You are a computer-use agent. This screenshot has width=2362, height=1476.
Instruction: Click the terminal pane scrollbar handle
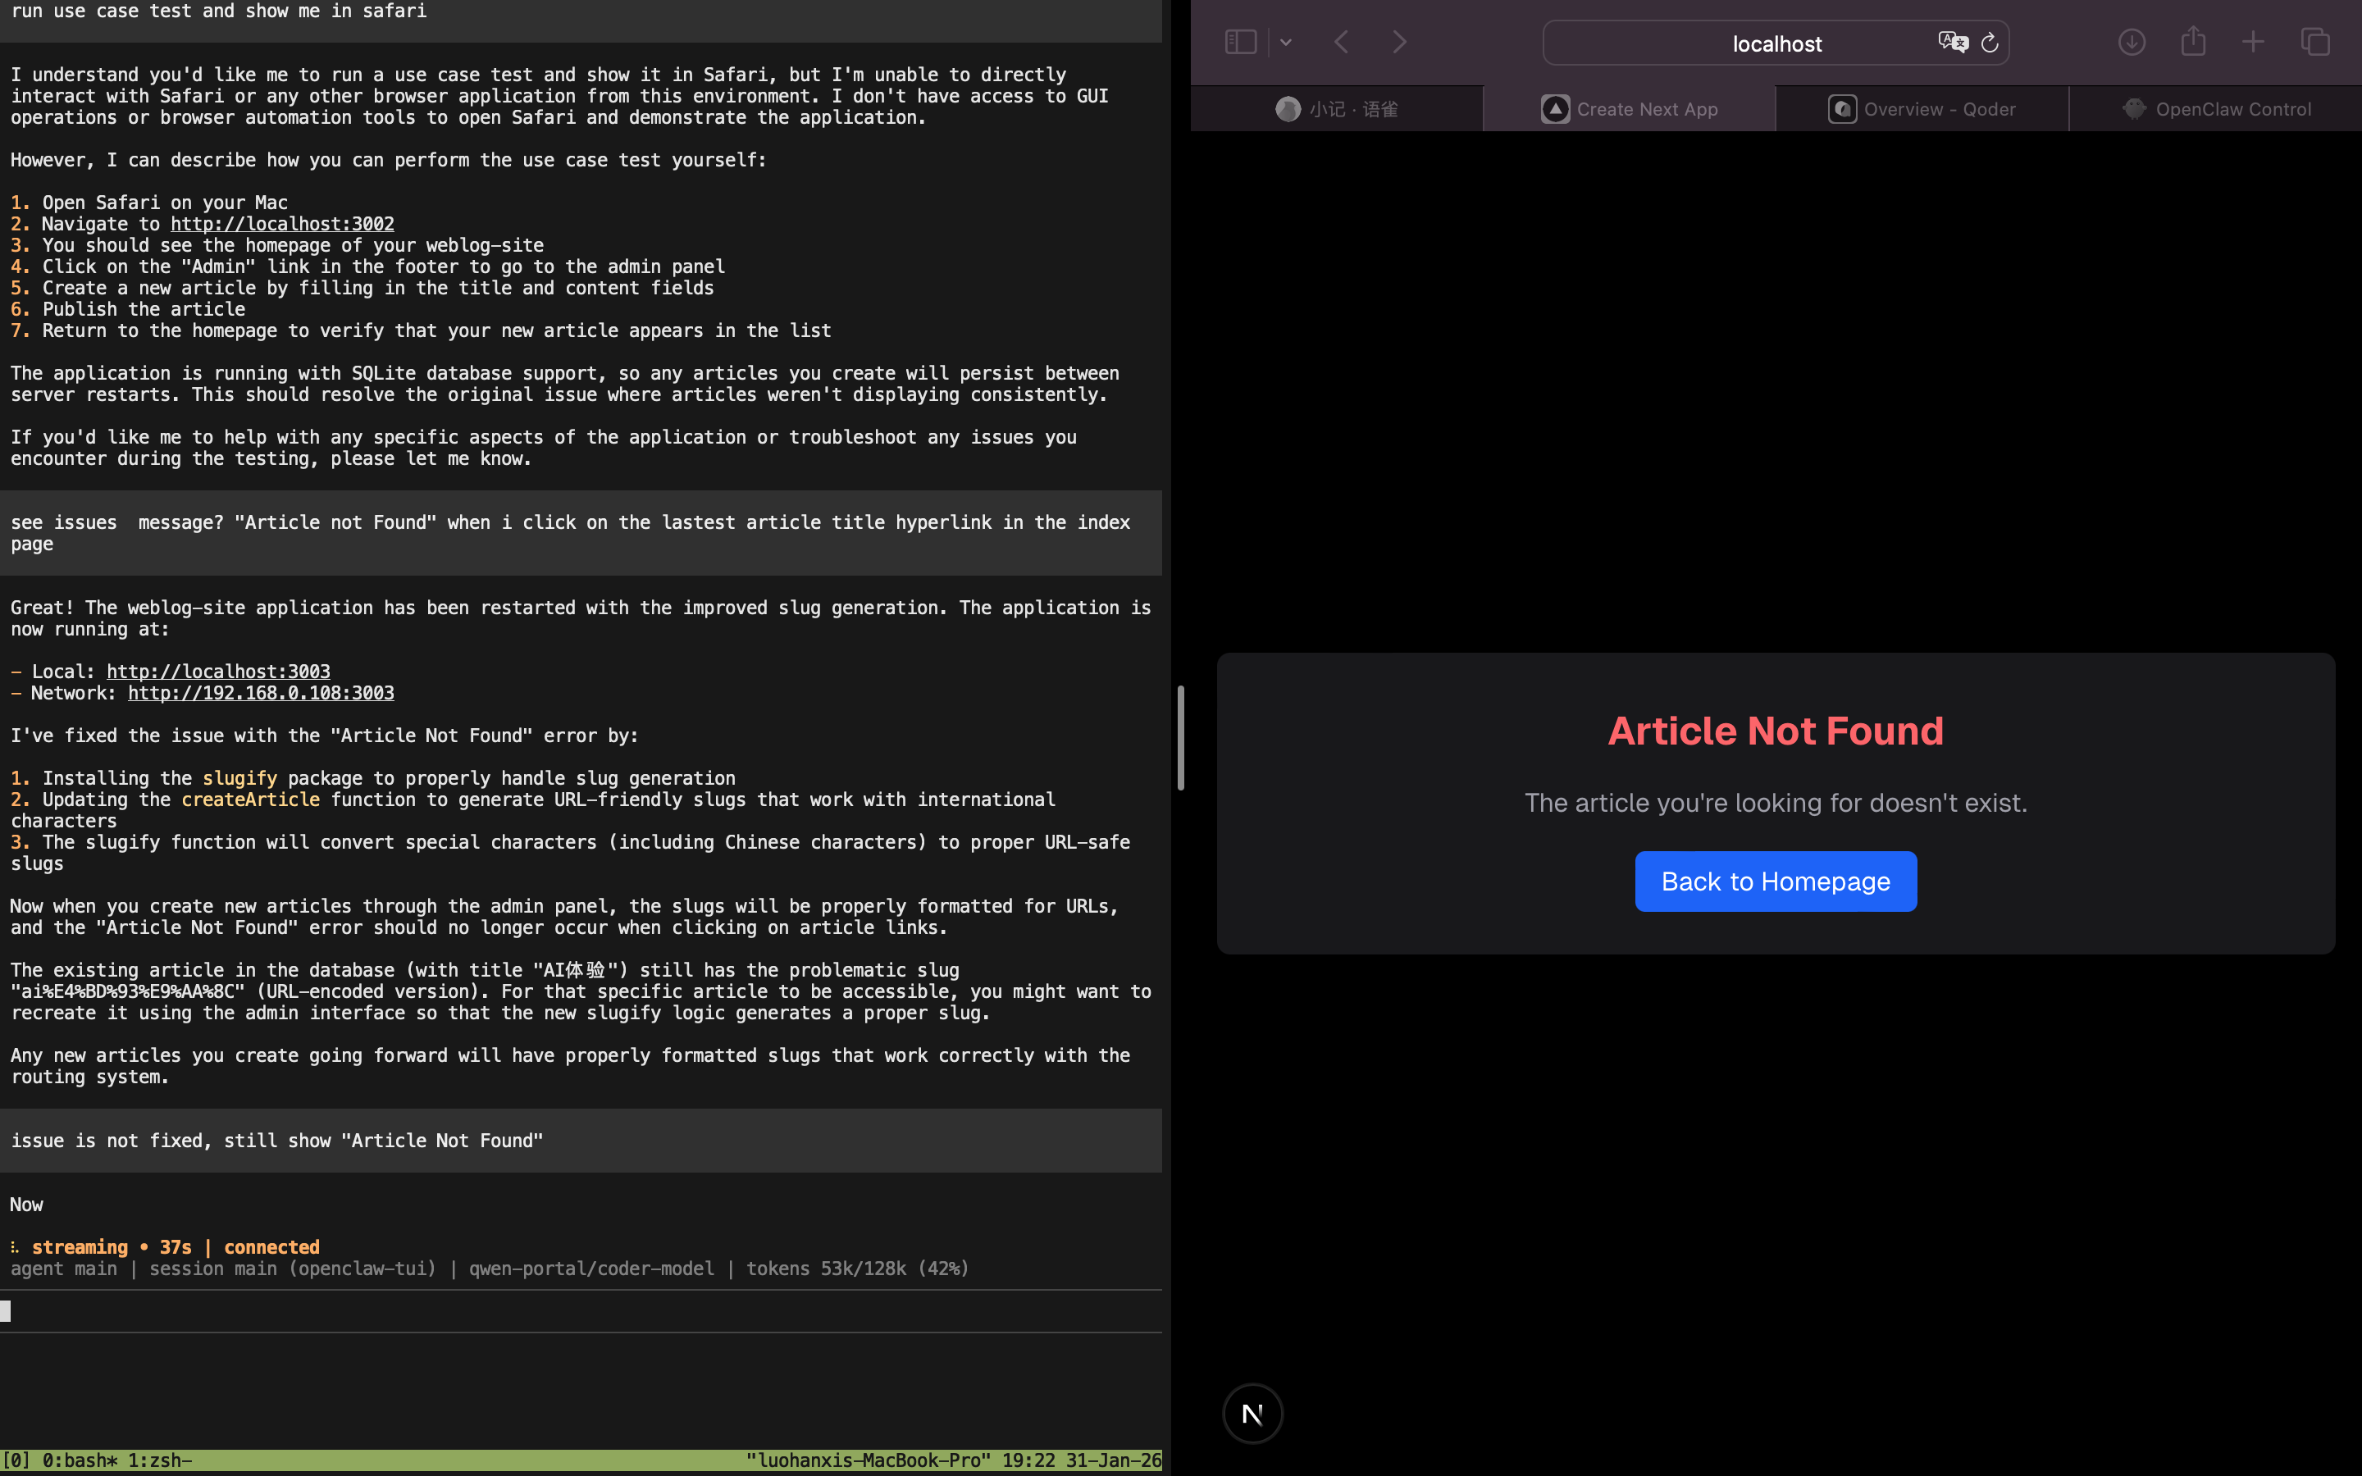click(1180, 738)
